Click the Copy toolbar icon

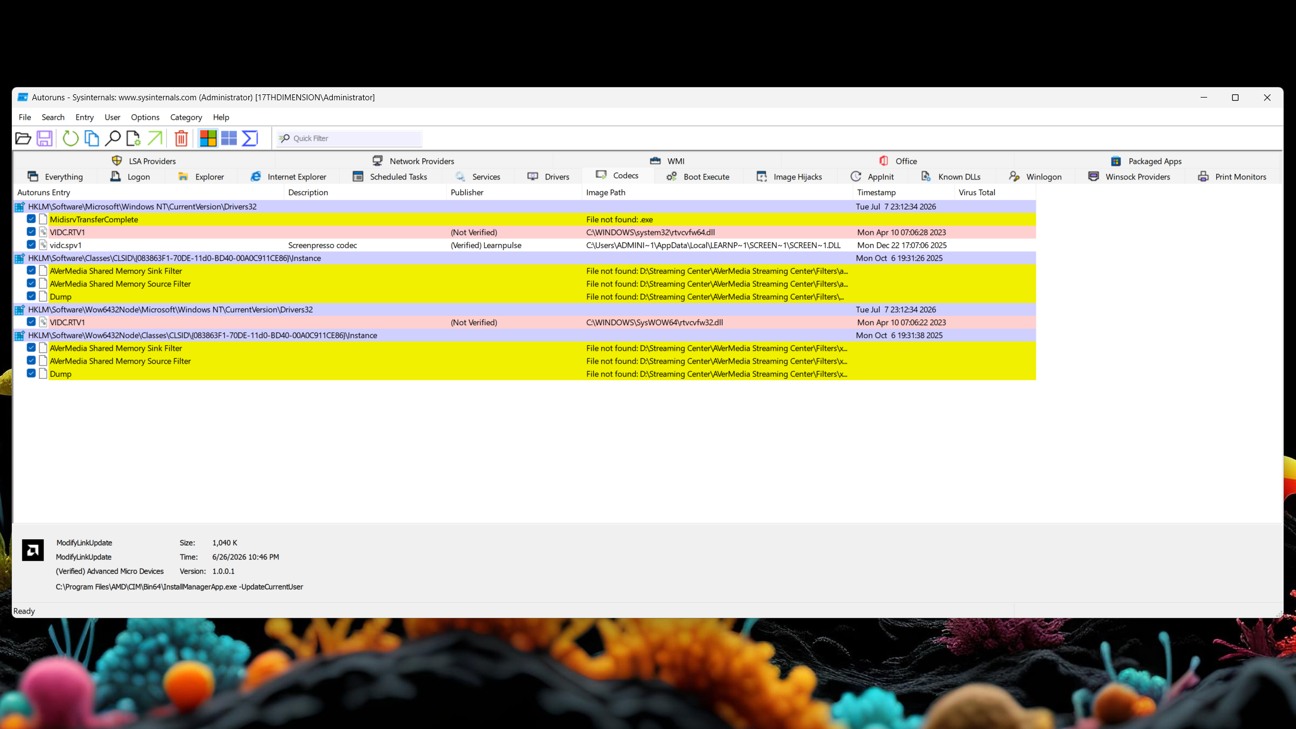[x=92, y=139]
